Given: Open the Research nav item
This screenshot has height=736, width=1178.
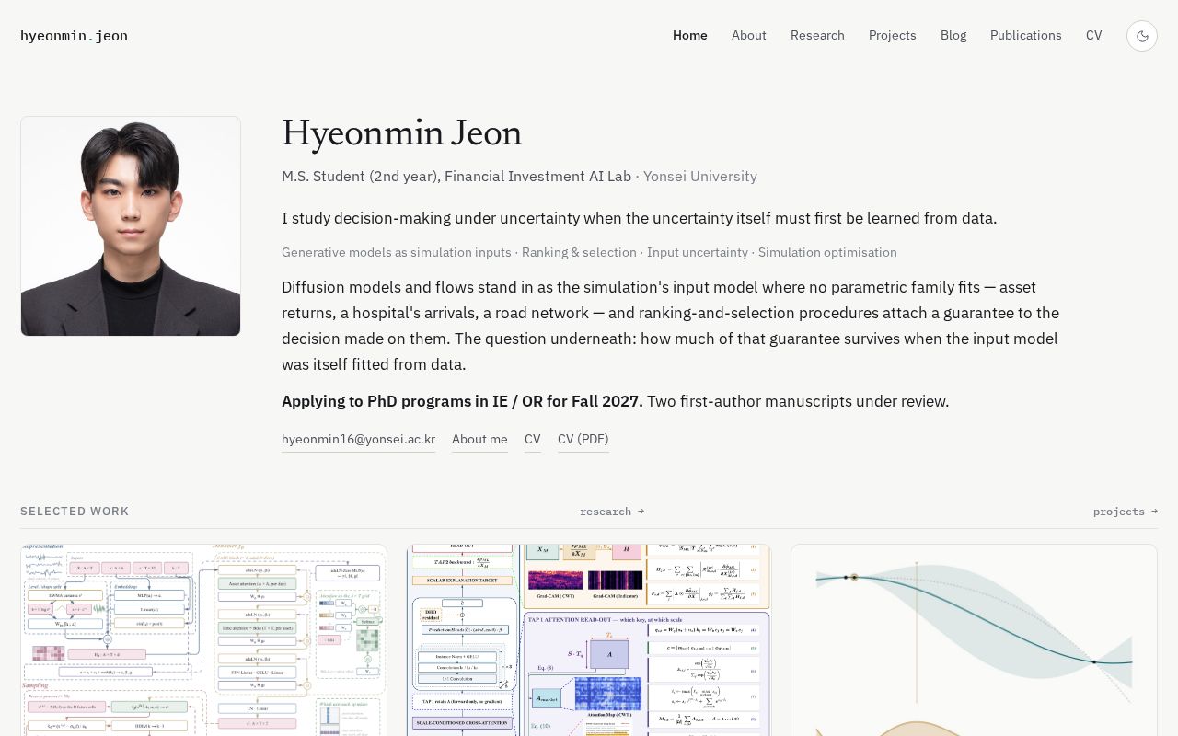Looking at the screenshot, I should 817,35.
